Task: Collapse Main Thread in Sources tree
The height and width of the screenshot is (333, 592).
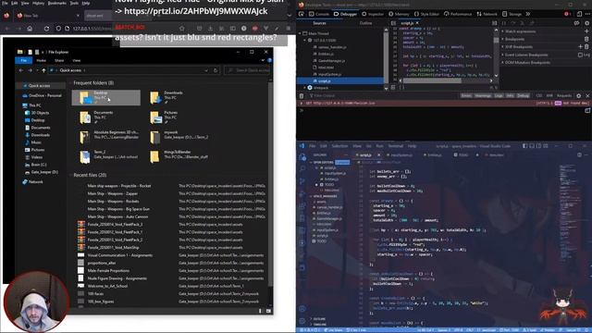Action: [300, 33]
